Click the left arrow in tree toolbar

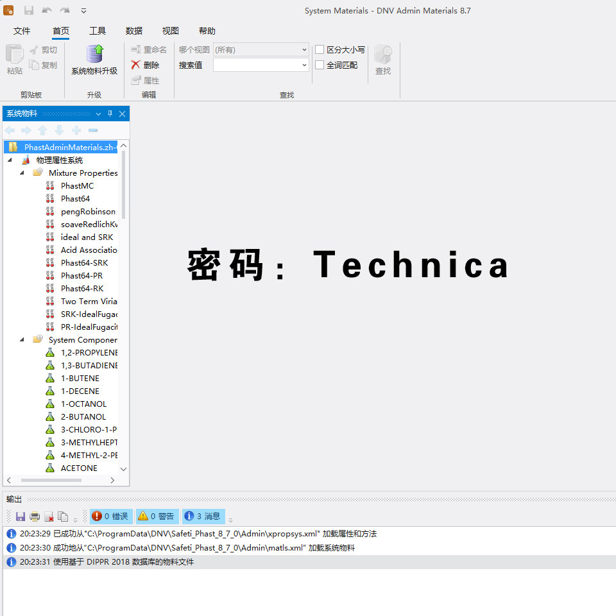coord(10,130)
